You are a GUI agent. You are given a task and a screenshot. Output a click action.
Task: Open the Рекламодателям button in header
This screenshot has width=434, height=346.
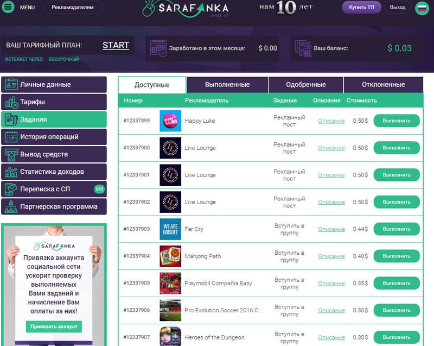(x=73, y=8)
